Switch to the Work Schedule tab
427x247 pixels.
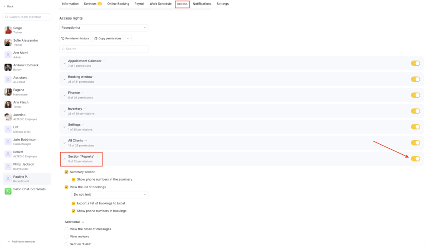(x=161, y=4)
